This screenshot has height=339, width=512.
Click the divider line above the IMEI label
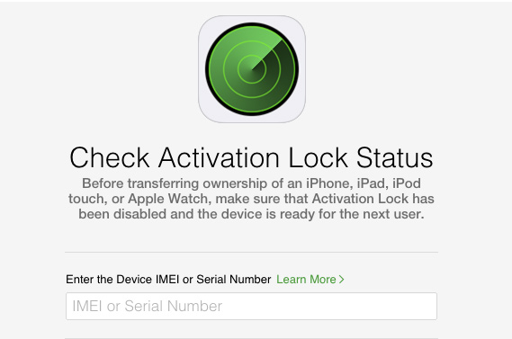[x=251, y=252]
